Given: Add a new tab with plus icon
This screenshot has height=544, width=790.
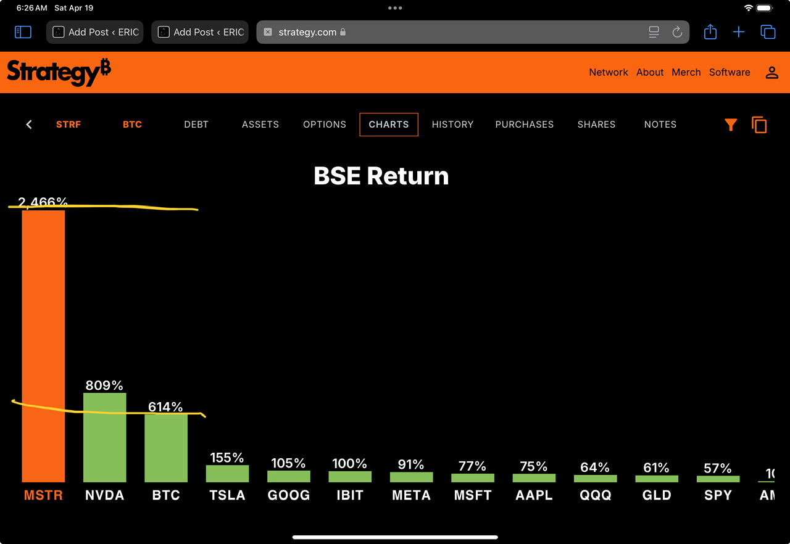Looking at the screenshot, I should (739, 32).
